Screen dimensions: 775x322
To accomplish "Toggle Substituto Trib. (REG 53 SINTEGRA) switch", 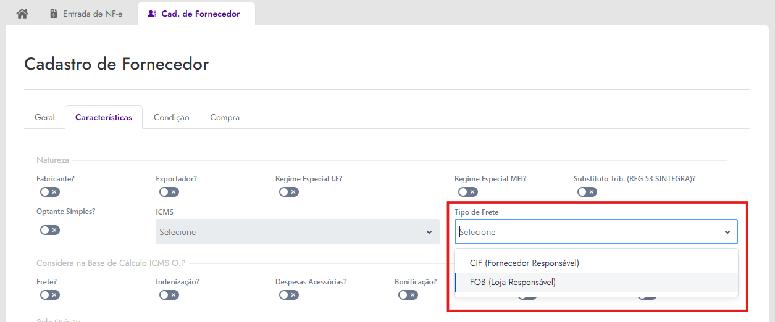I will pos(587,192).
